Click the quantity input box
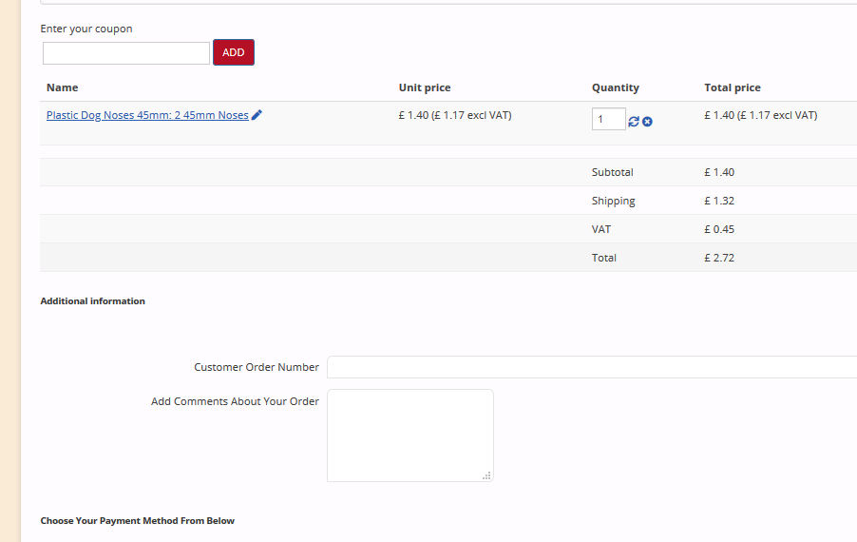 (608, 120)
